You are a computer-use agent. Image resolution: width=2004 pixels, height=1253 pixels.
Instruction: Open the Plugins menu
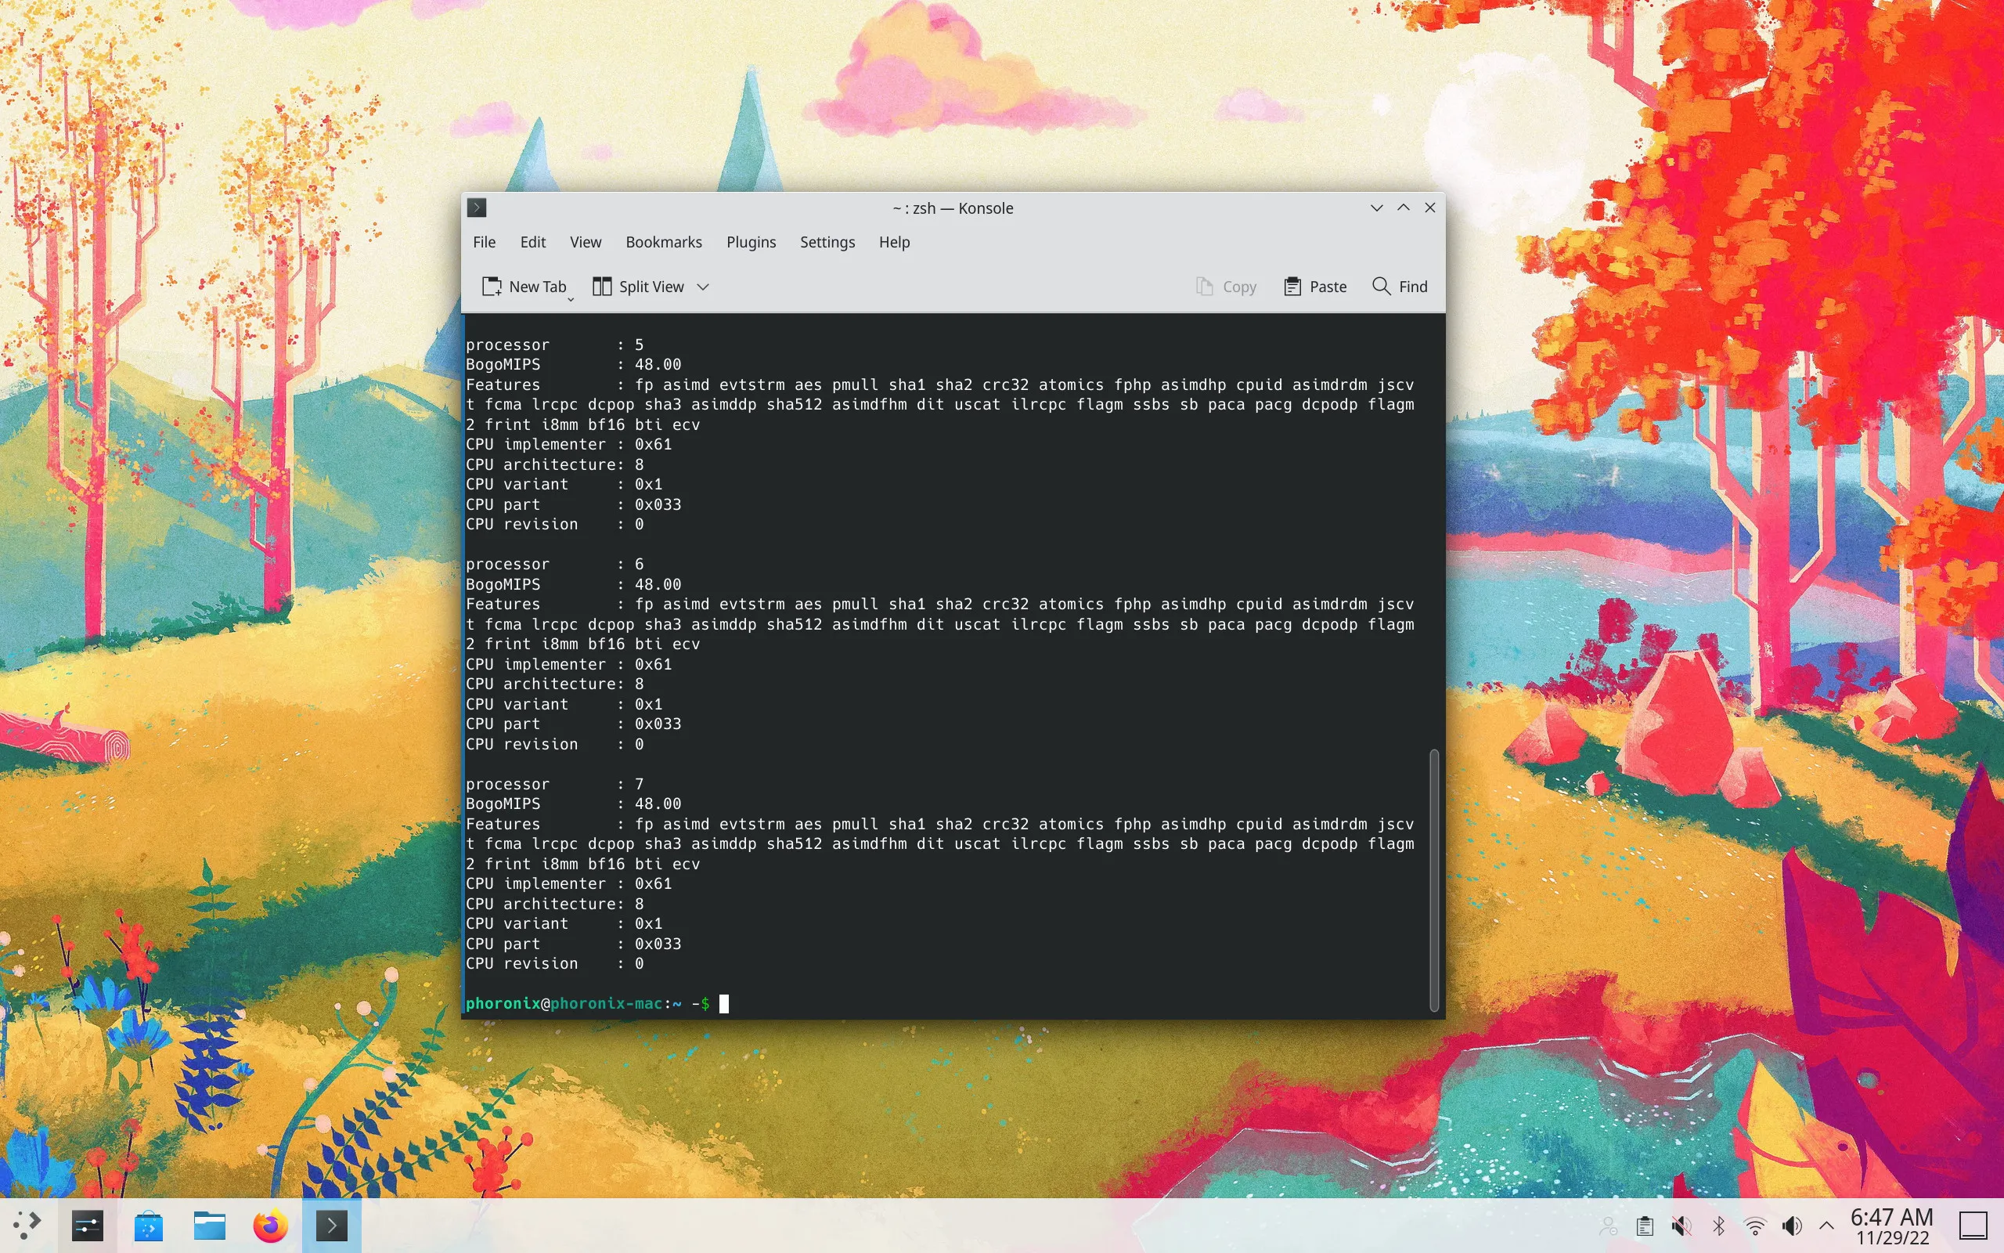click(751, 242)
